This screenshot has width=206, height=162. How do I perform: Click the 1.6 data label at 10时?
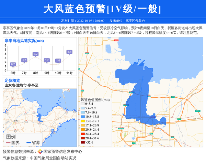pyautogui.click(x=58, y=61)
